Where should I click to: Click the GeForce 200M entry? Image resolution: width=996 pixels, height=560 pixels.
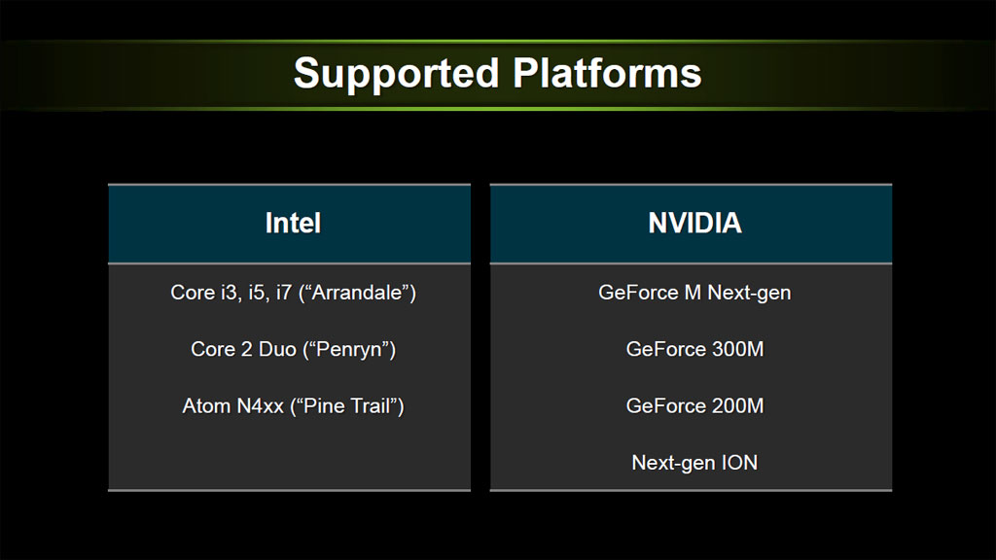coord(694,405)
